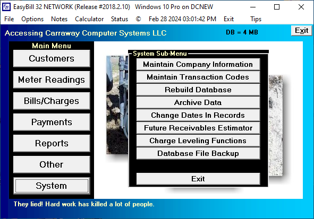Open the Calculator menu item
The image size is (314, 219).
tap(89, 19)
